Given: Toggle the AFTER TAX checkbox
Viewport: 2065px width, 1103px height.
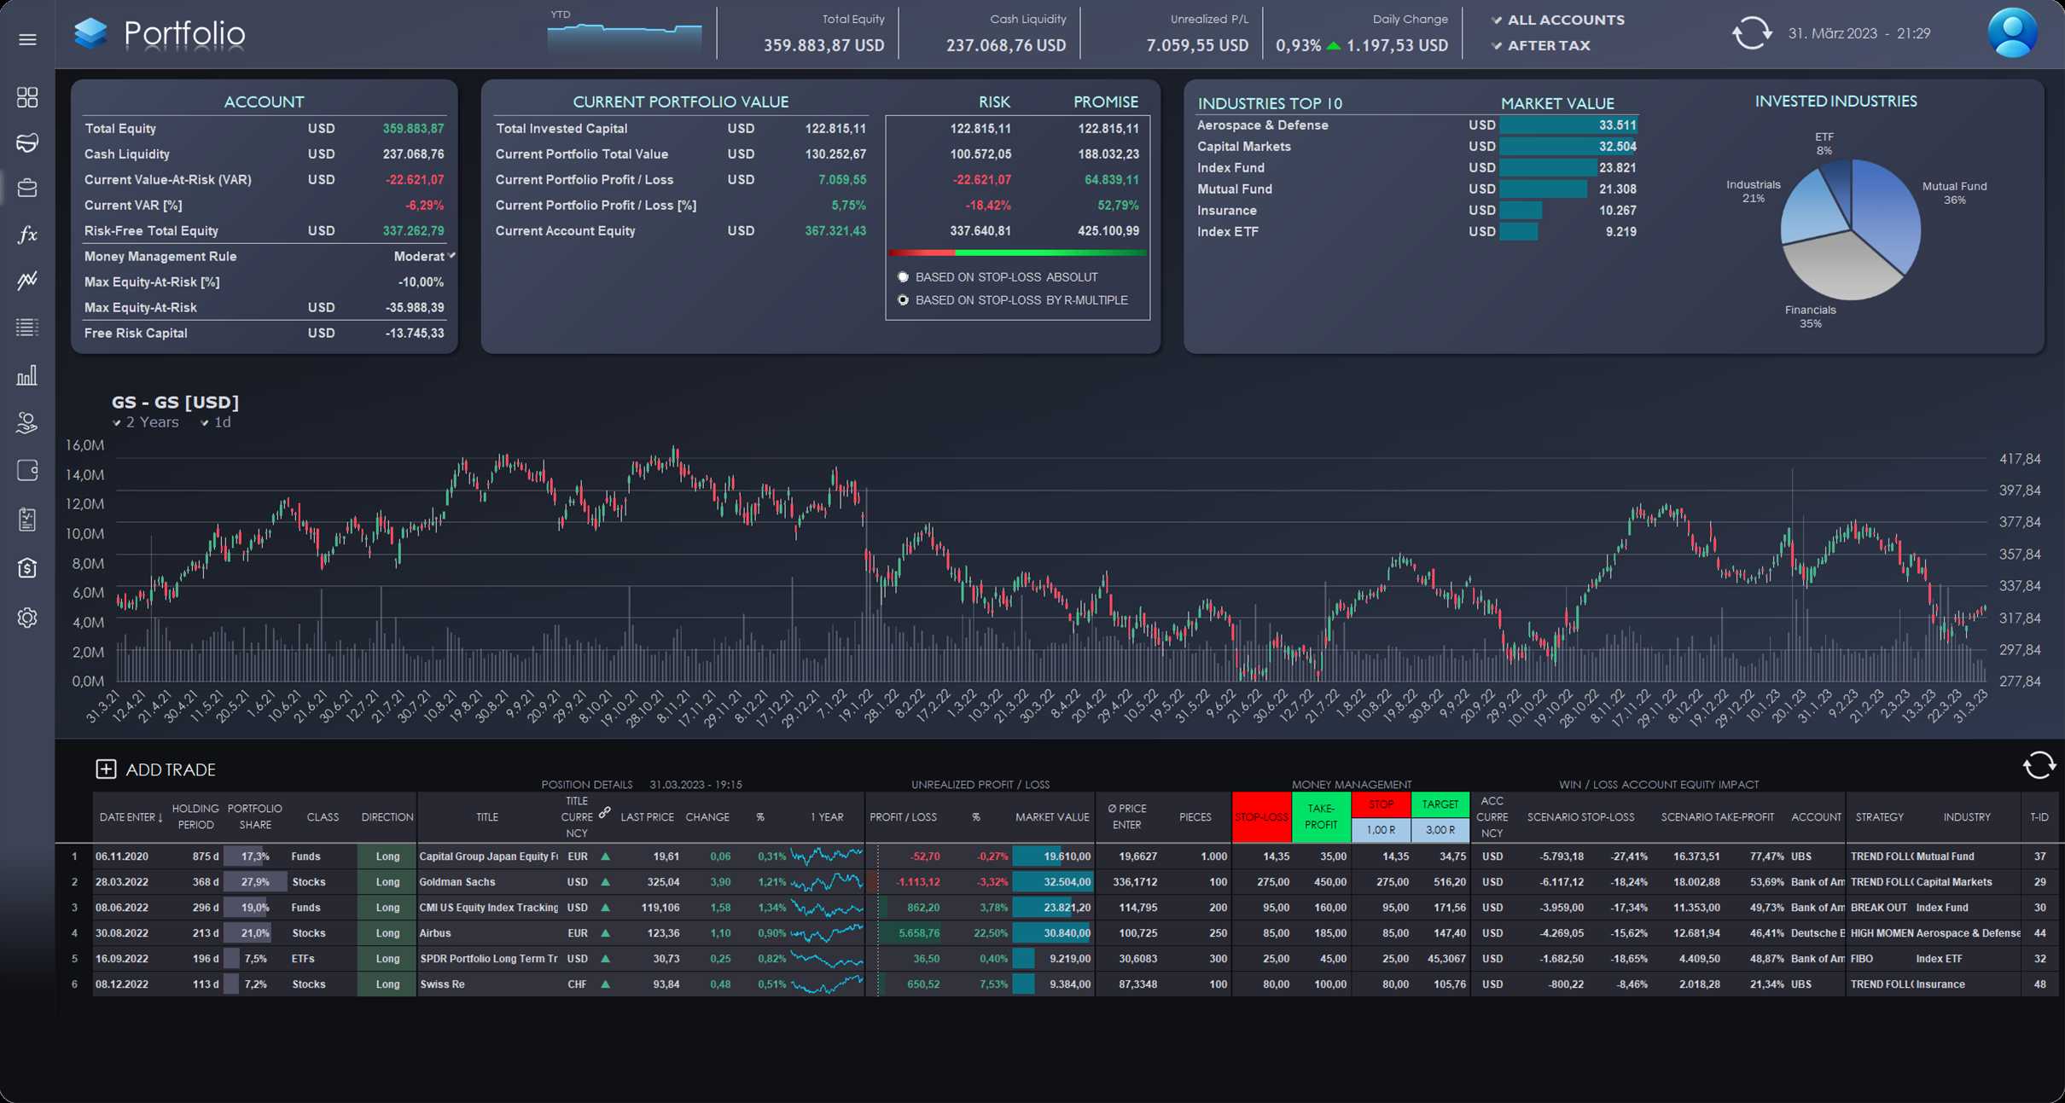Looking at the screenshot, I should pyautogui.click(x=1540, y=45).
